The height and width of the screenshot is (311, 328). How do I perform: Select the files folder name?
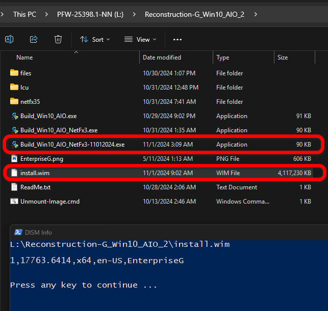coord(26,73)
